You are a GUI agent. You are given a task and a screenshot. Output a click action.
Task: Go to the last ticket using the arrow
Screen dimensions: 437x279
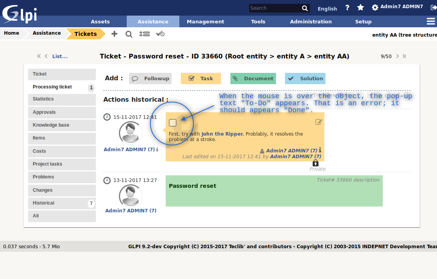(404, 56)
